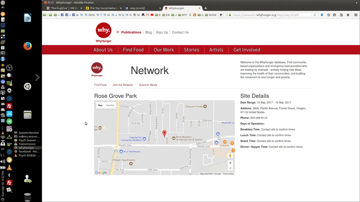360x202 pixels.
Task: Select Transmission in the window list
Action: 27,144
